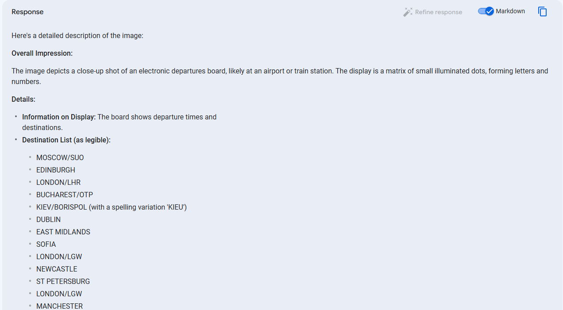563x310 pixels.
Task: Click the magic wand Refine icon
Action: pos(408,12)
